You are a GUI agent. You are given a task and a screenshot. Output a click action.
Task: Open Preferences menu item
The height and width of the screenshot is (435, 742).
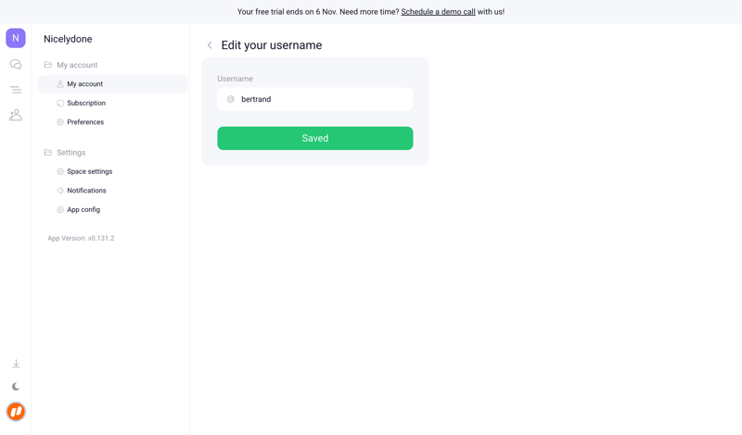(x=85, y=122)
